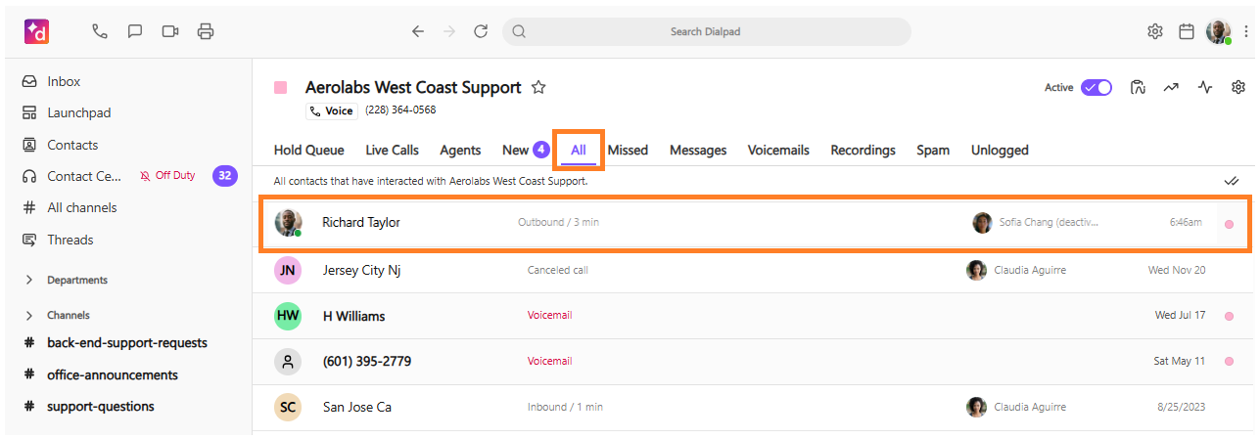This screenshot has width=1260, height=439.
Task: Star Aerolabs West Coast Support as favorite
Action: [x=537, y=87]
